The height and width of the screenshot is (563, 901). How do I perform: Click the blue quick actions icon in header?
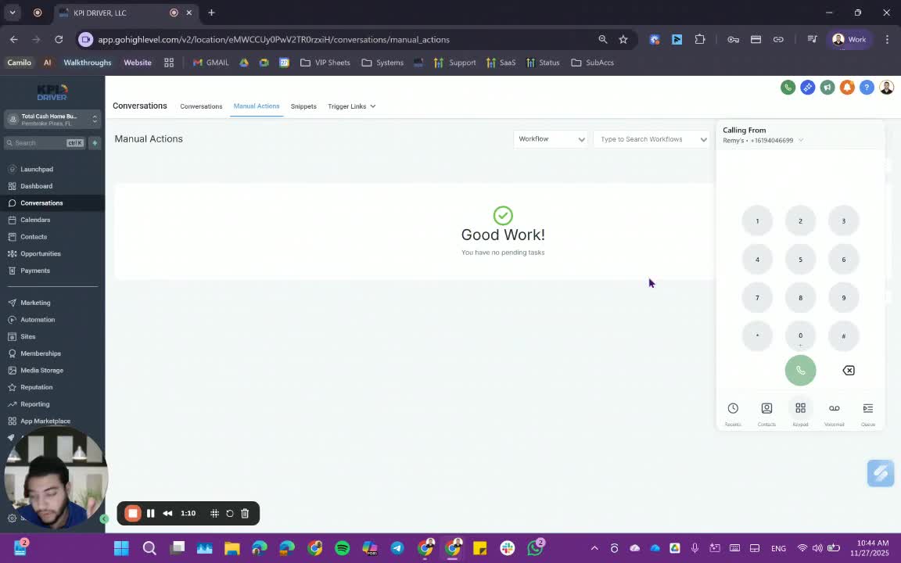(807, 88)
